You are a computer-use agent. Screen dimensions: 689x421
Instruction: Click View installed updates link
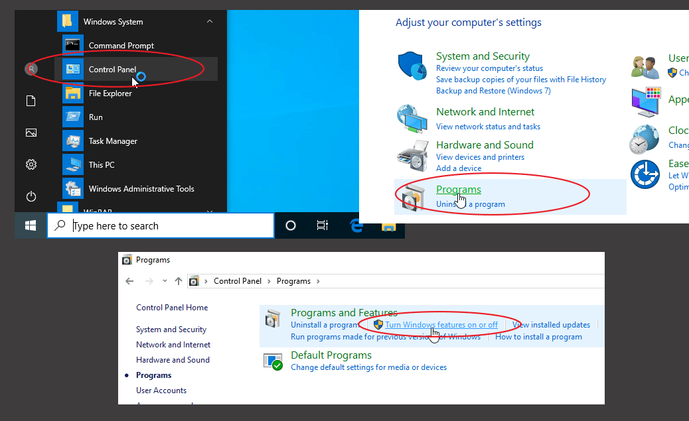[x=551, y=325]
